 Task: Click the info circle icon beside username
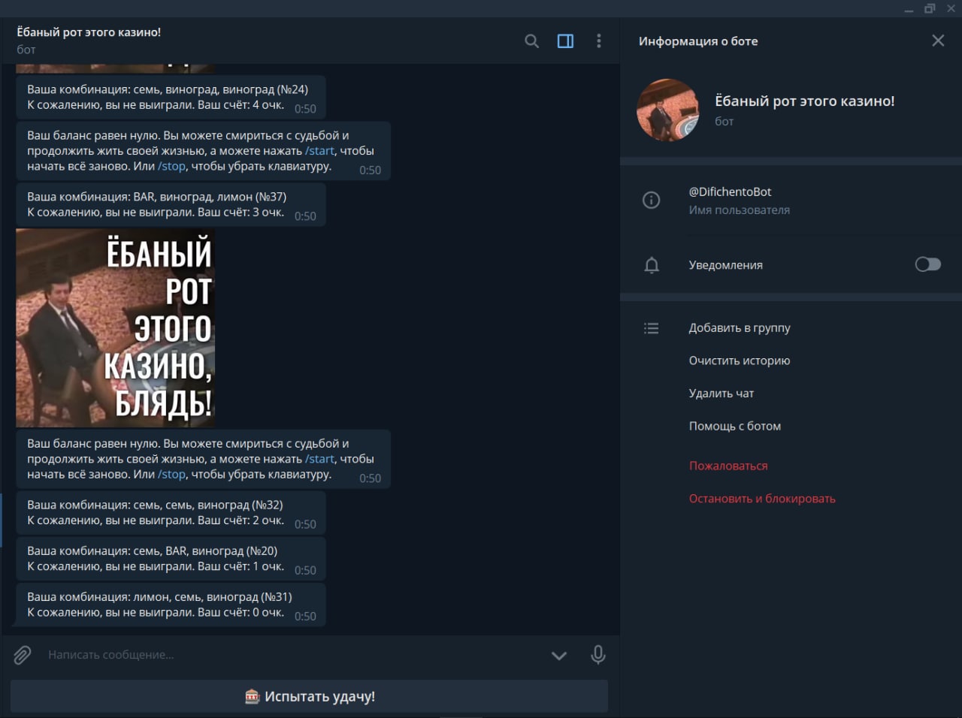coord(652,200)
